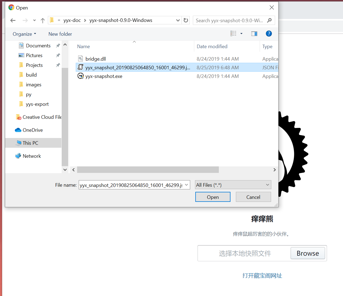This screenshot has height=296, width=343.
Task: Click the horizontal scrollbar right arrow
Action: pos(275,170)
